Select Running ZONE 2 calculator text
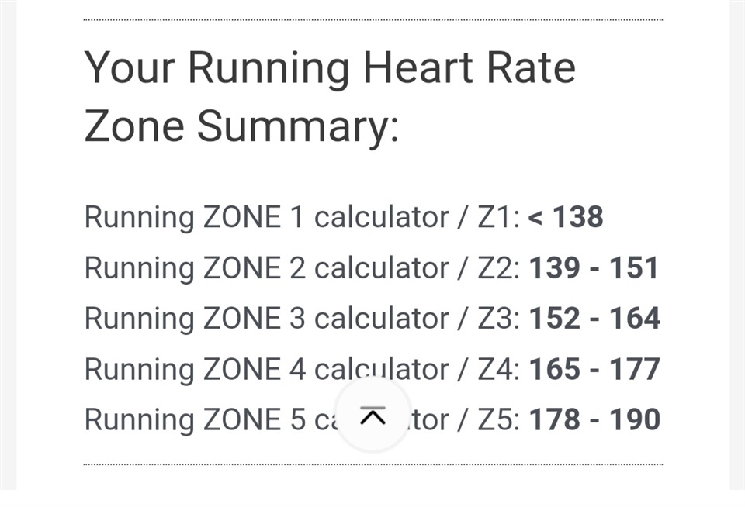This screenshot has width=745, height=507. (266, 268)
